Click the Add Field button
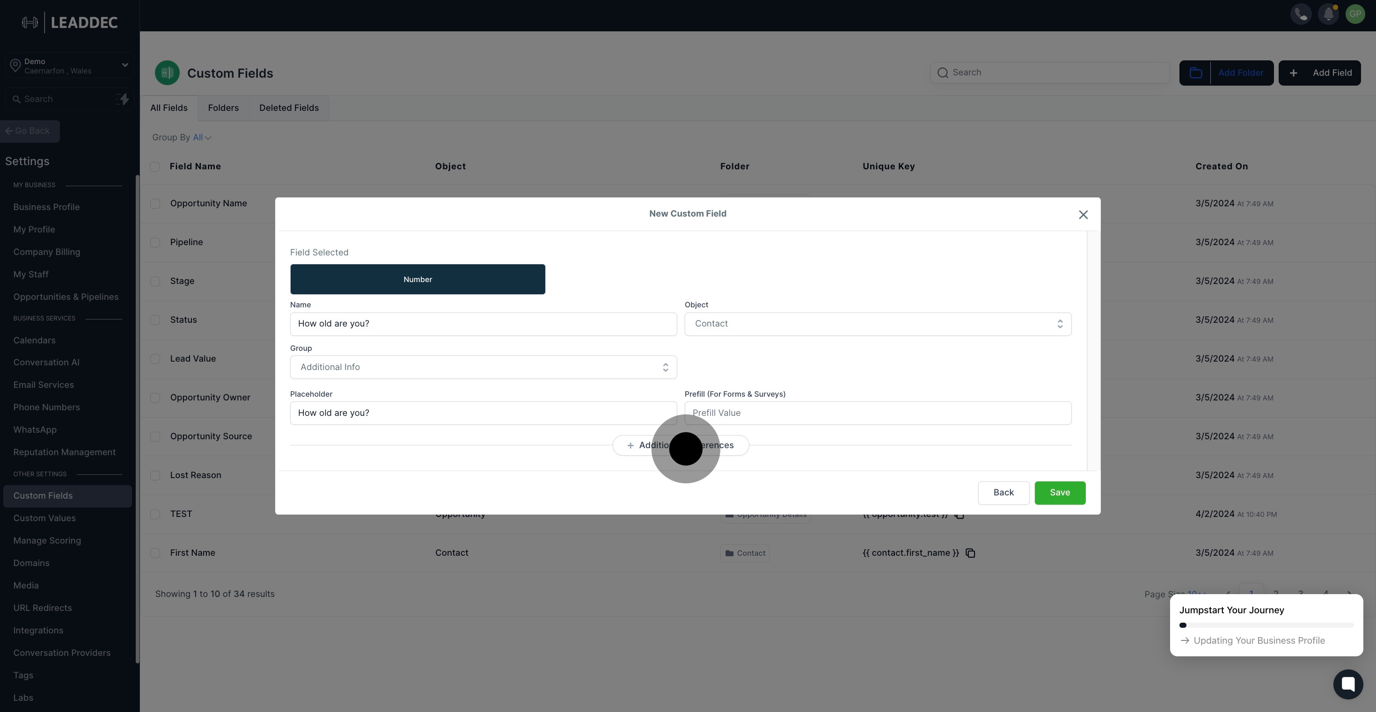Viewport: 1376px width, 712px height. click(x=1319, y=73)
